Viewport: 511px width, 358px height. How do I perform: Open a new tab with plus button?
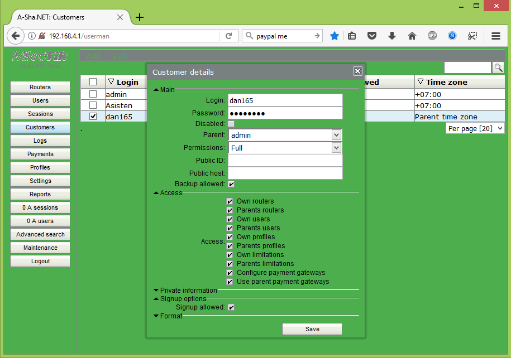[x=140, y=17]
